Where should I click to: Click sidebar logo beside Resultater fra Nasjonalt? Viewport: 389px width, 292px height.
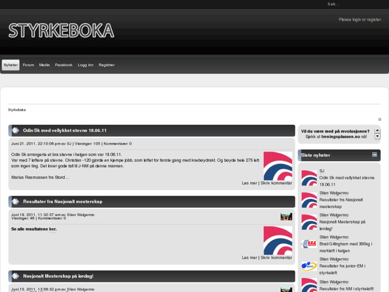(x=309, y=200)
